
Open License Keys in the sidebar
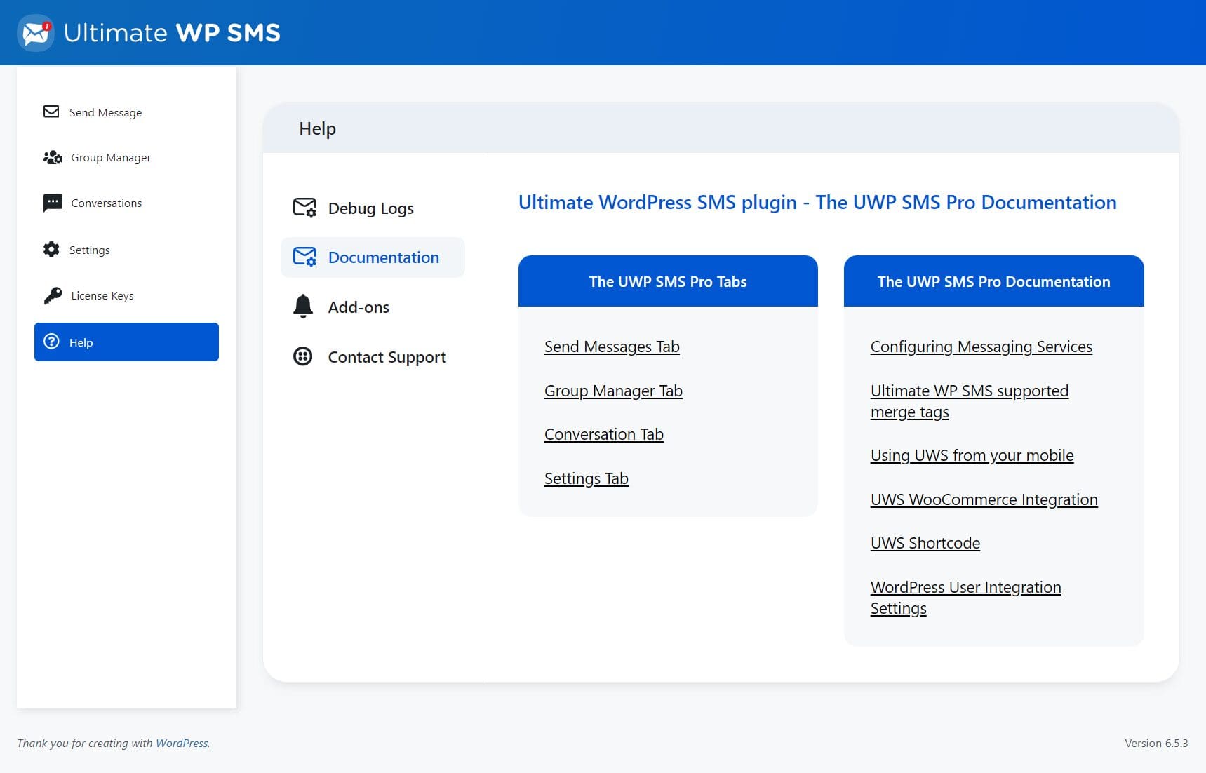[x=126, y=296]
